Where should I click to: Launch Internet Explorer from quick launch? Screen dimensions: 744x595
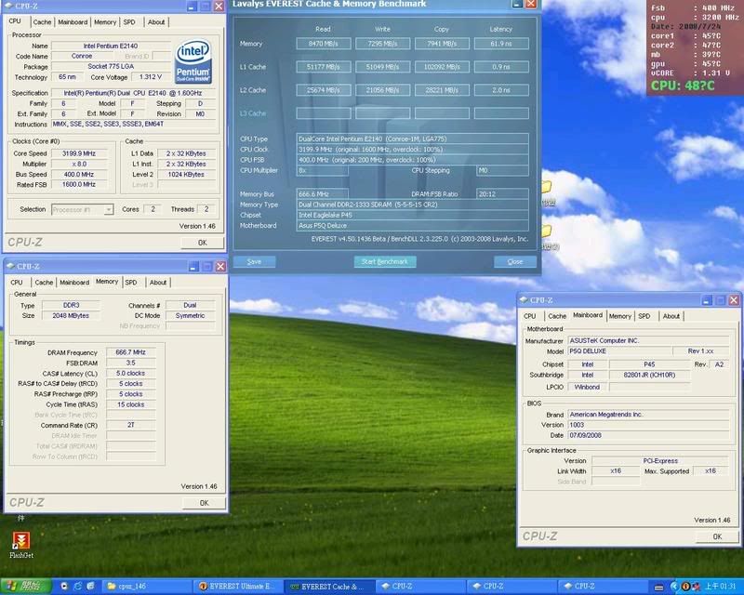pyautogui.click(x=77, y=587)
